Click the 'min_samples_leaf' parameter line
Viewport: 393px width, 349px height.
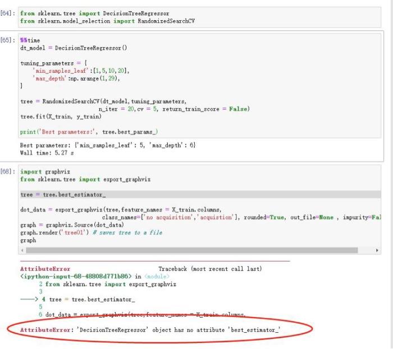pyautogui.click(x=81, y=71)
